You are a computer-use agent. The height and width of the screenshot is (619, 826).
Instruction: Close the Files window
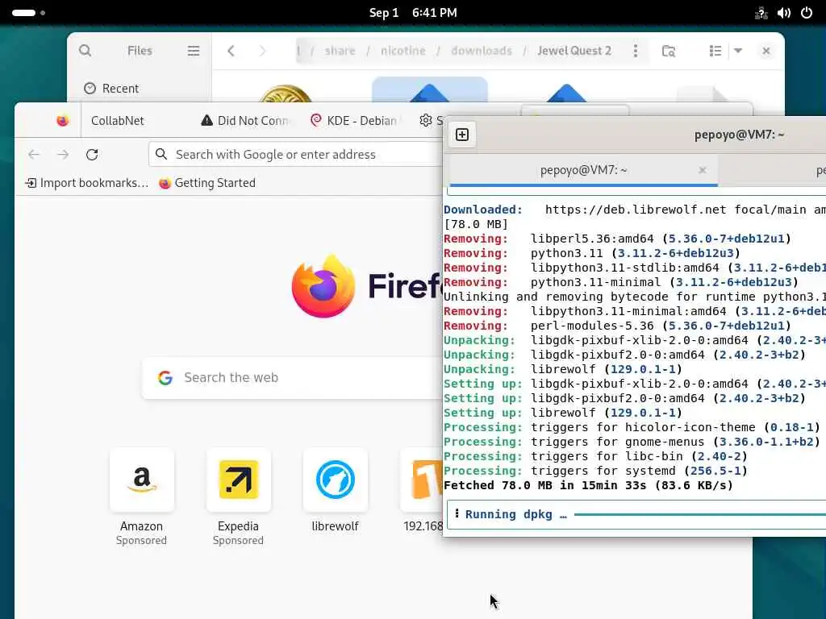click(x=766, y=51)
